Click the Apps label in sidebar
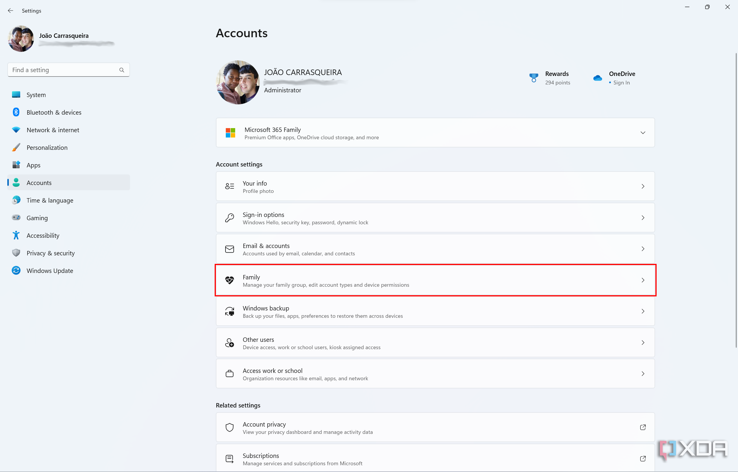 tap(33, 165)
